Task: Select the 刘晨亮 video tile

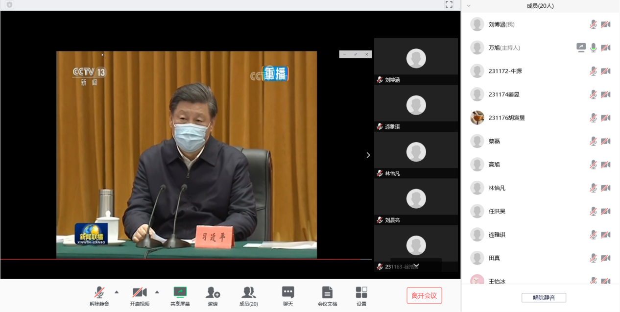Action: point(416,202)
